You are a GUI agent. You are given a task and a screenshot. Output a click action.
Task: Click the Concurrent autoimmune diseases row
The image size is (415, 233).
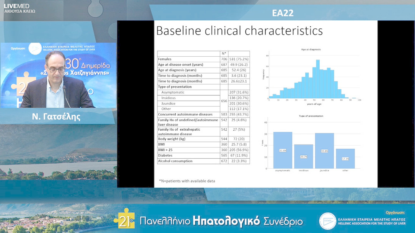click(x=203, y=115)
